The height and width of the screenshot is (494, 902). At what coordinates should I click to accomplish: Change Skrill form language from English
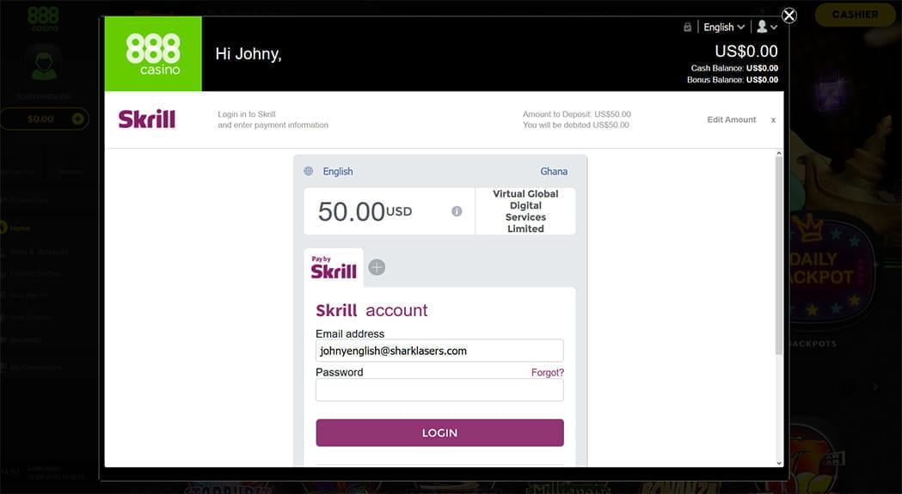pos(338,171)
